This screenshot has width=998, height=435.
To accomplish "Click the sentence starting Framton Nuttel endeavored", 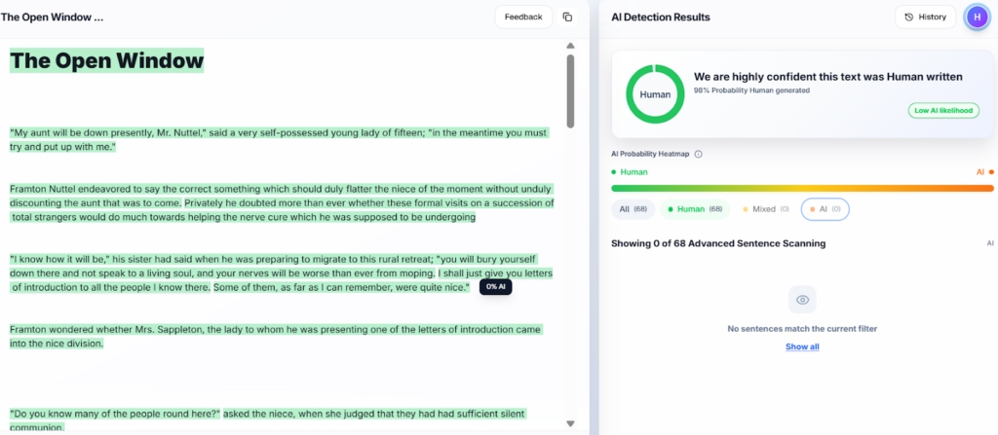I will pos(281,196).
